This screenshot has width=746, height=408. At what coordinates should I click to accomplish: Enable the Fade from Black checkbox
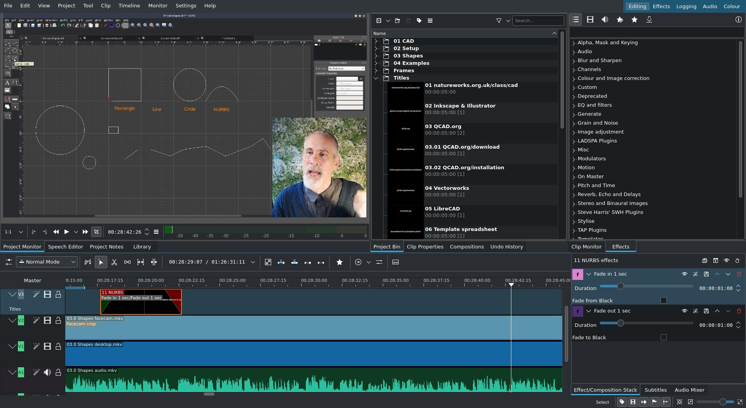pos(663,300)
